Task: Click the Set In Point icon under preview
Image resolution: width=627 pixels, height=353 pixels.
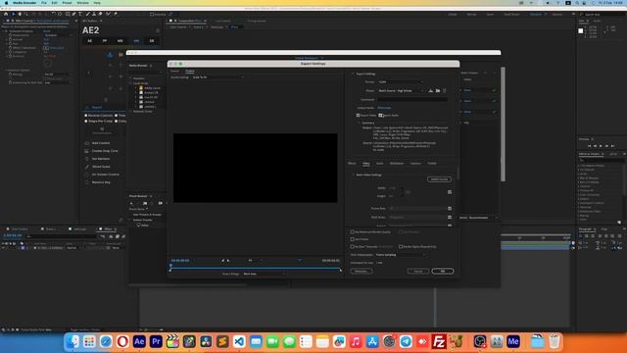Action: [x=223, y=261]
